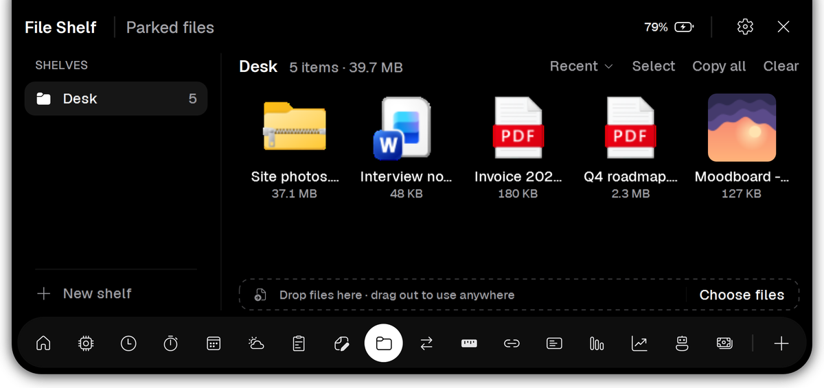Click the 'SHELVES' sidebar heading

click(62, 65)
